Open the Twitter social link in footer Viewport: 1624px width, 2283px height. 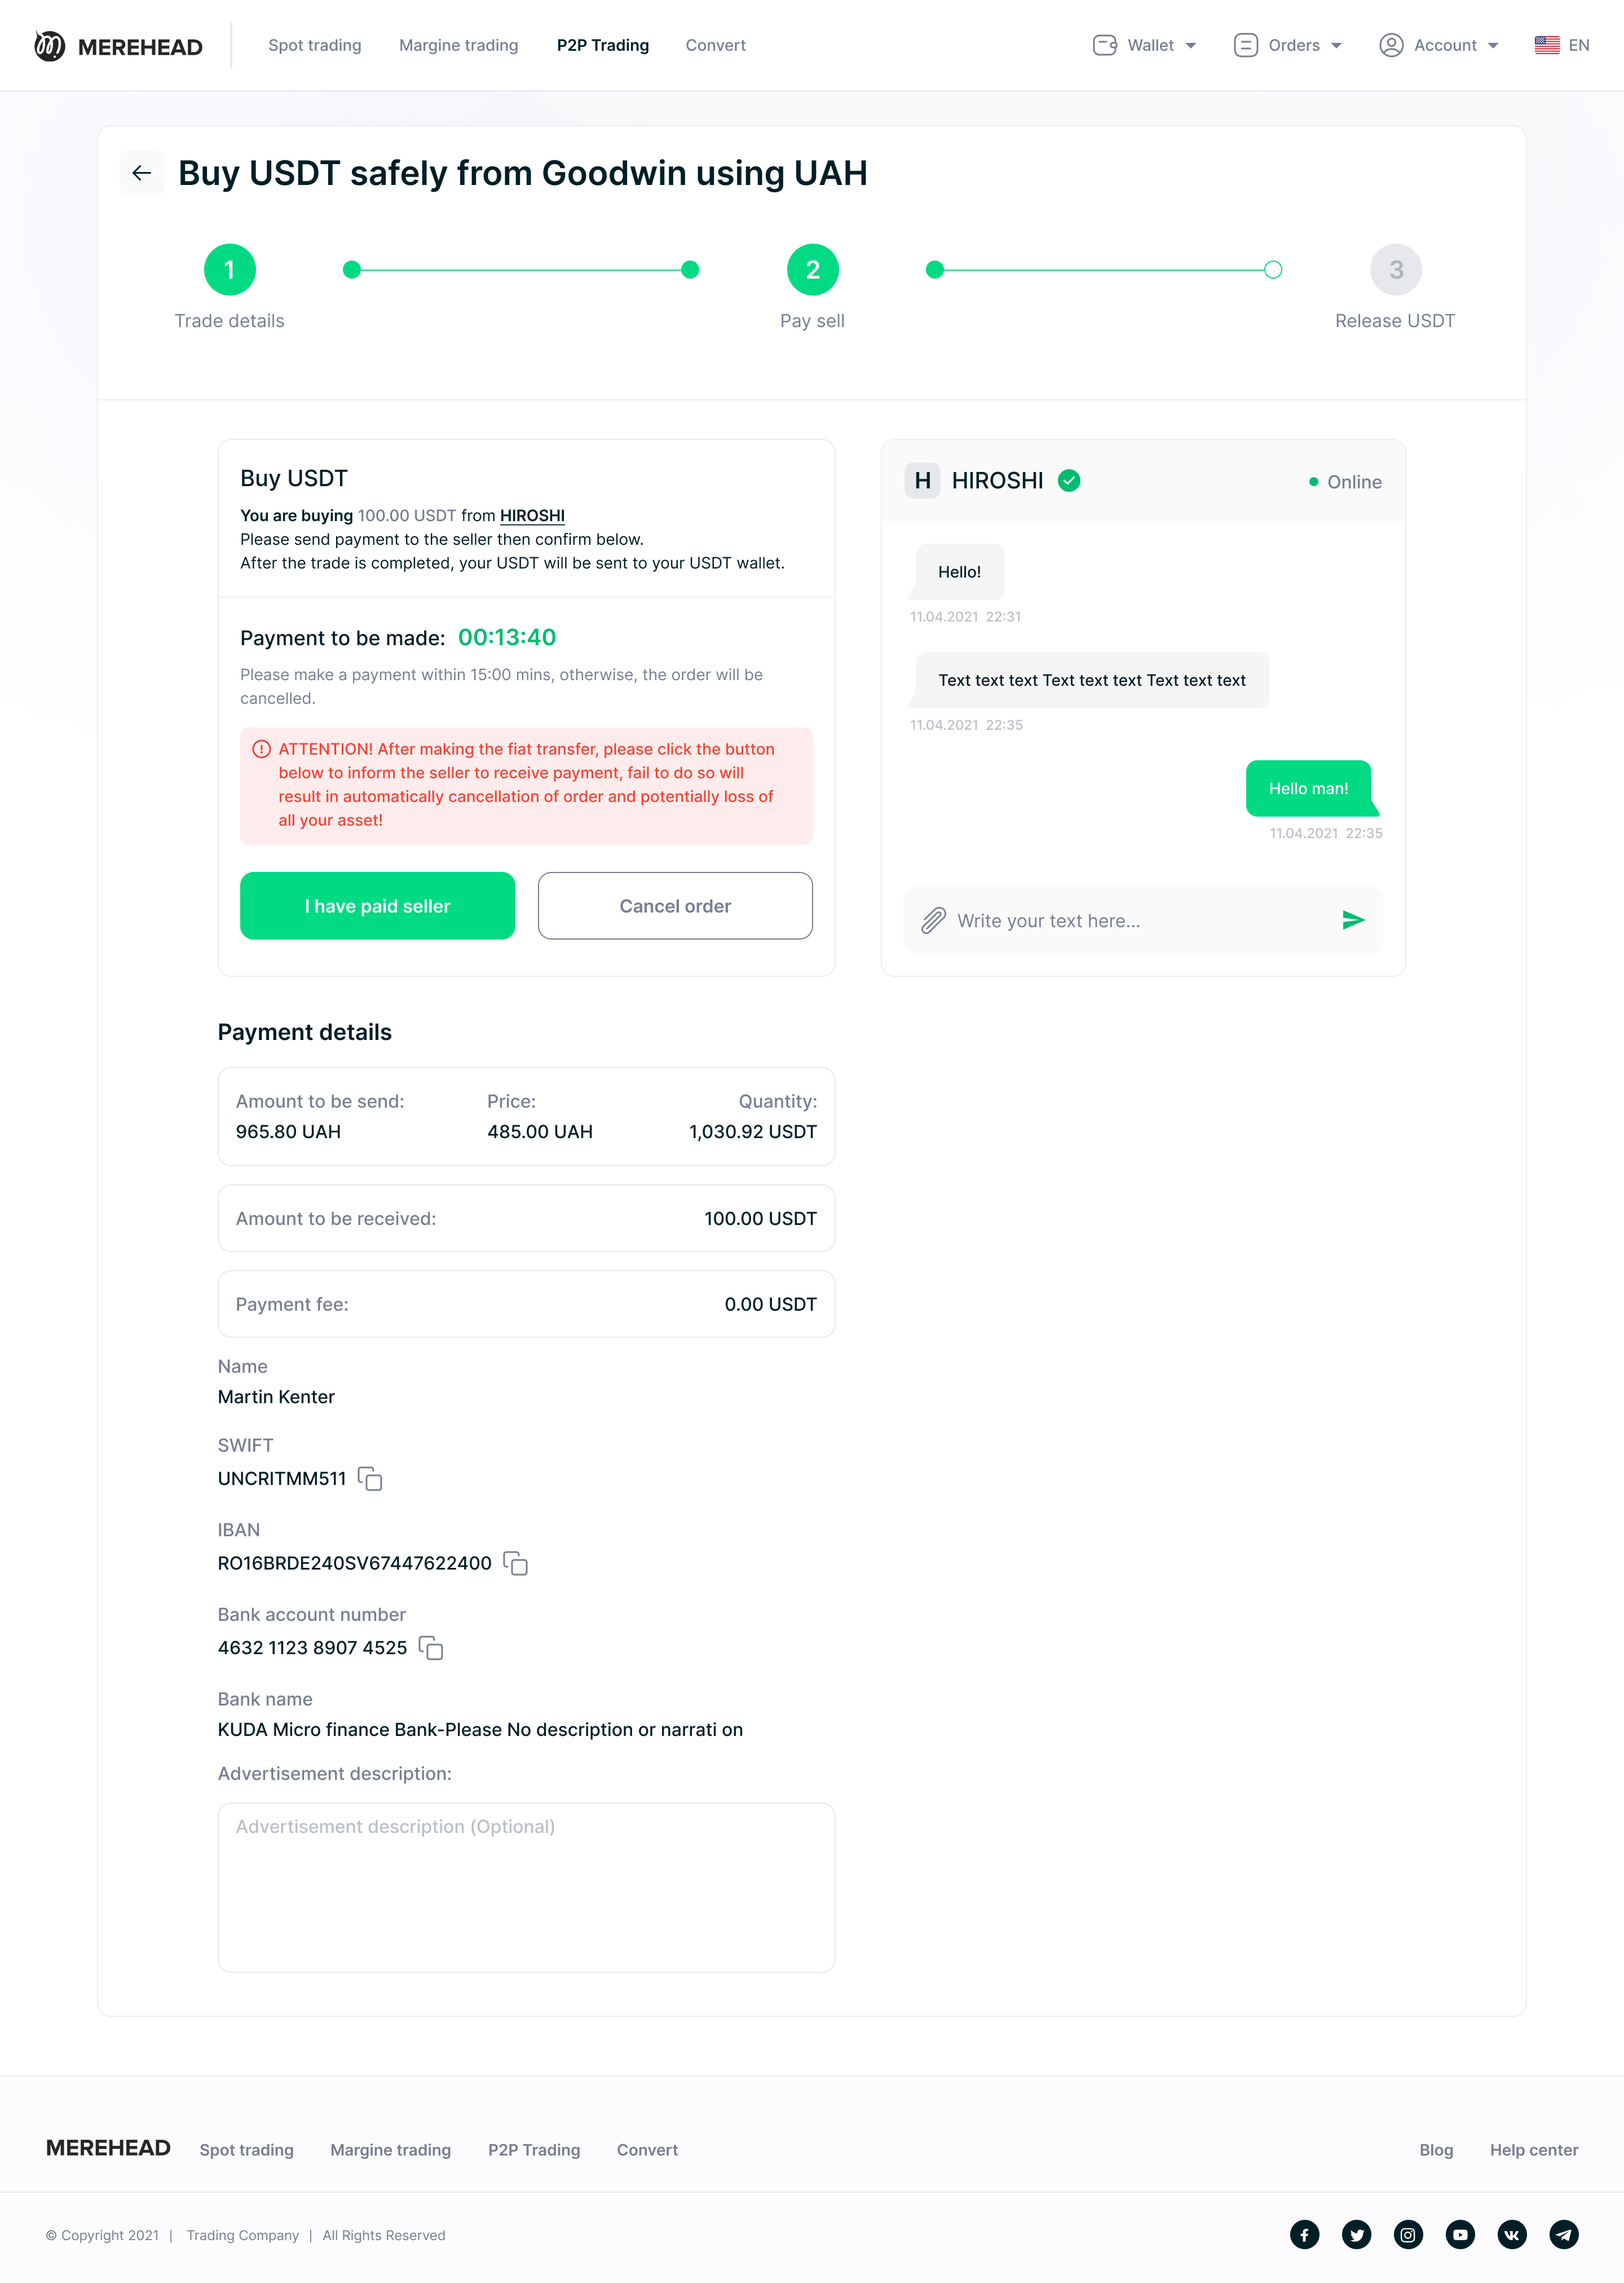click(x=1356, y=2234)
